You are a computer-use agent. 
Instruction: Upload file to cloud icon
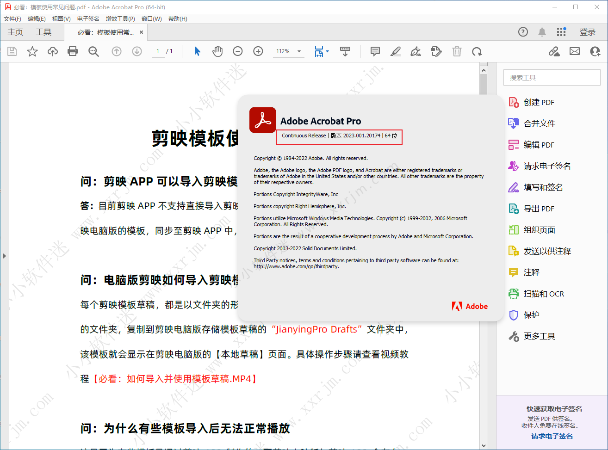coord(53,51)
